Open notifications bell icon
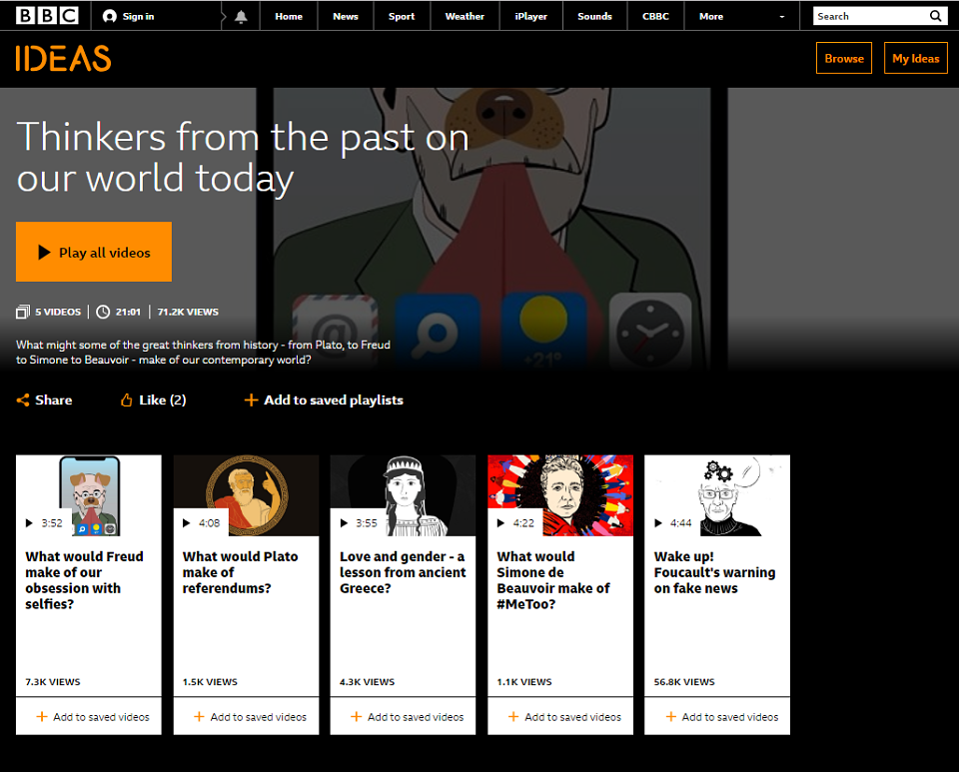 (240, 16)
